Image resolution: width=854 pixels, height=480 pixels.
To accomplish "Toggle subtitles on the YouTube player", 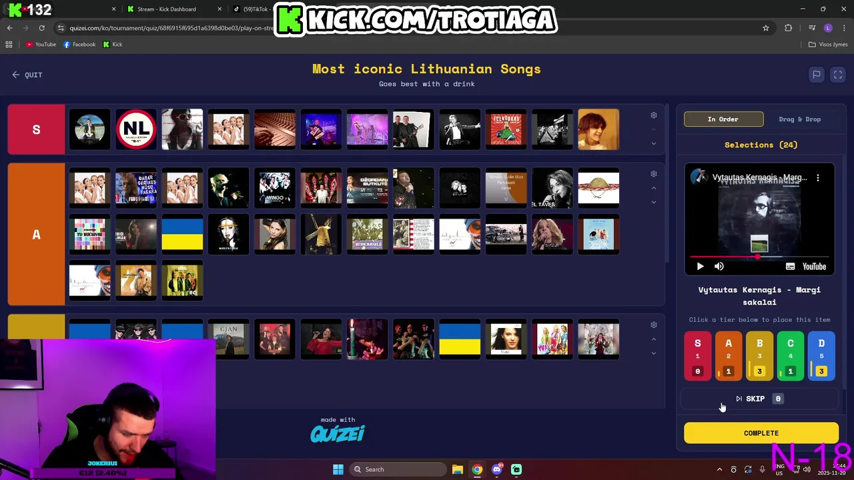I will (x=790, y=266).
